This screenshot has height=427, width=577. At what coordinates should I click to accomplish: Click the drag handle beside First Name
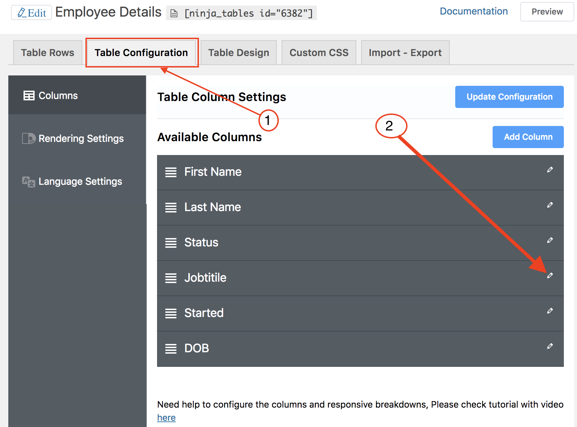[171, 172]
